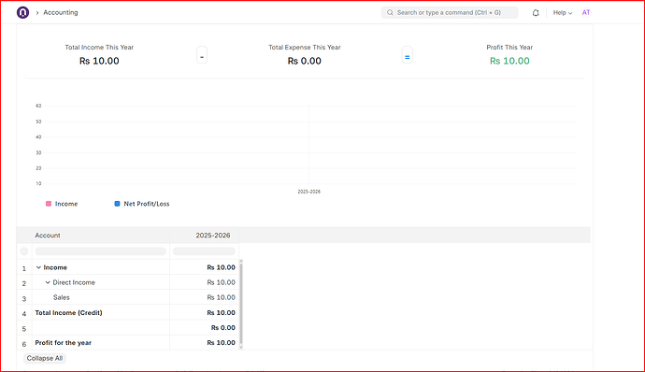Viewport: 645px width, 372px height.
Task: Click the equals sign before Profit This Year
Action: 407,55
